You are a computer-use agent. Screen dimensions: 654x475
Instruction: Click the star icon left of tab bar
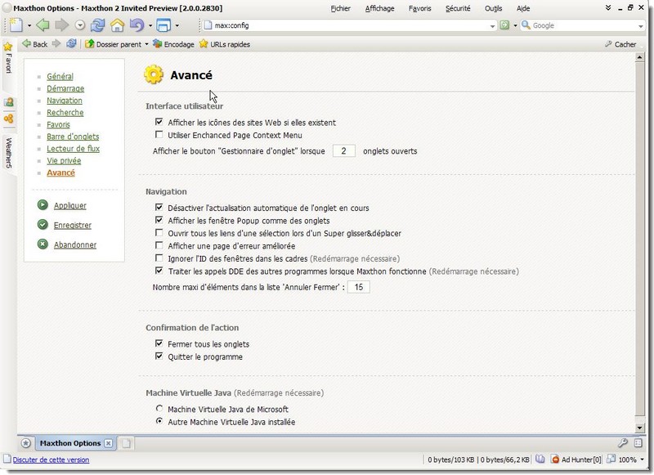point(26,443)
